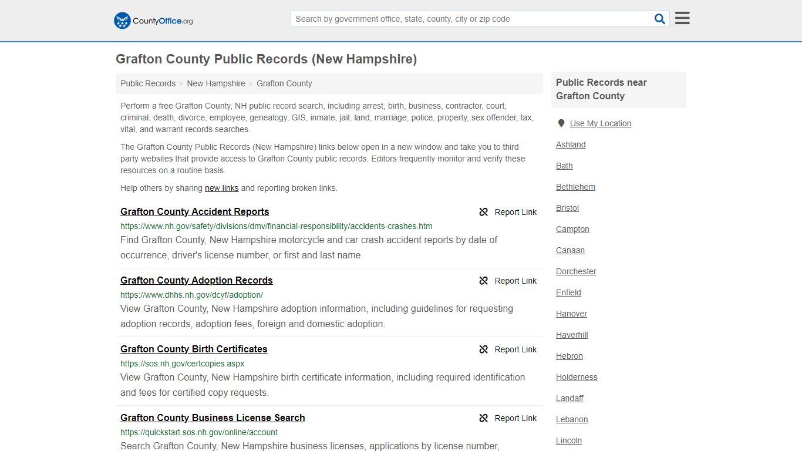Image resolution: width=802 pixels, height=451 pixels.
Task: Open Grafton County Accident Reports
Action: [195, 212]
